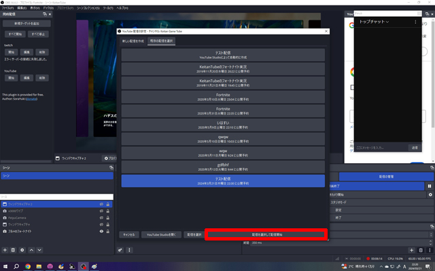Pop out the 同時配信 dock
Screen dimensions: 435x271
pos(45,14)
